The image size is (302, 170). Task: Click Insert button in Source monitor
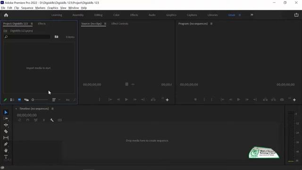[x=153, y=100]
